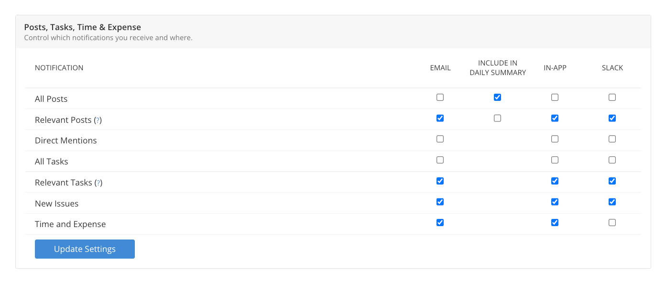
Task: Disable In-App for Relevant Tasks
Action: click(x=555, y=181)
